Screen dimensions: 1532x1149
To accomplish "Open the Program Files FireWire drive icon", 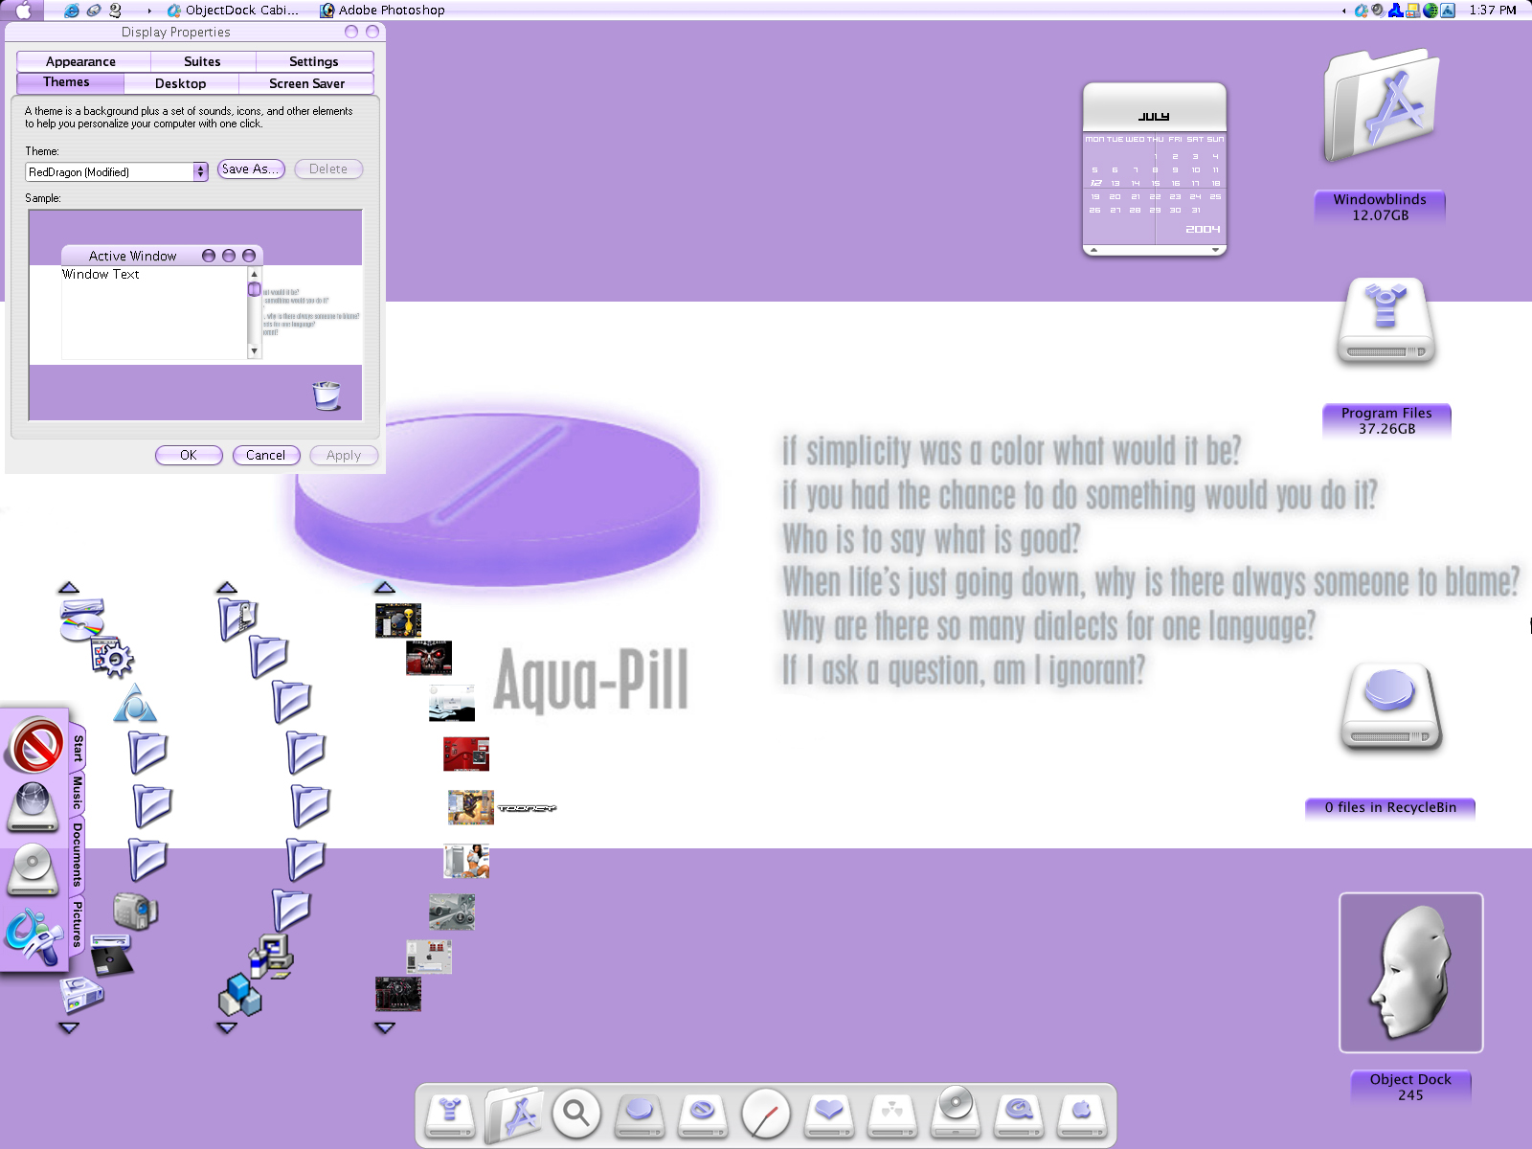I will click(1386, 323).
